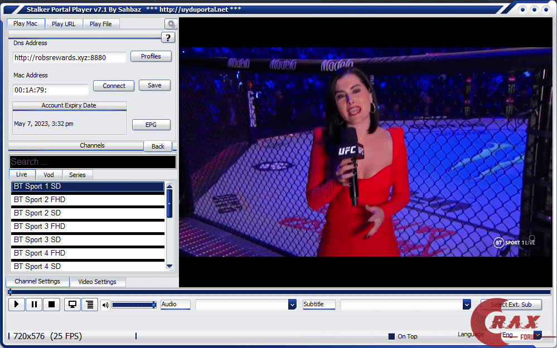This screenshot has height=348, width=557.
Task: Seek on the playback progress bar
Action: tap(279, 292)
